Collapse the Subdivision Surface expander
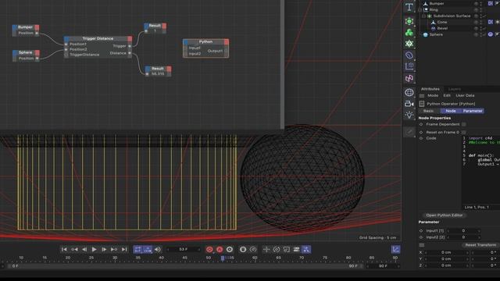The image size is (500, 281). [x=423, y=16]
